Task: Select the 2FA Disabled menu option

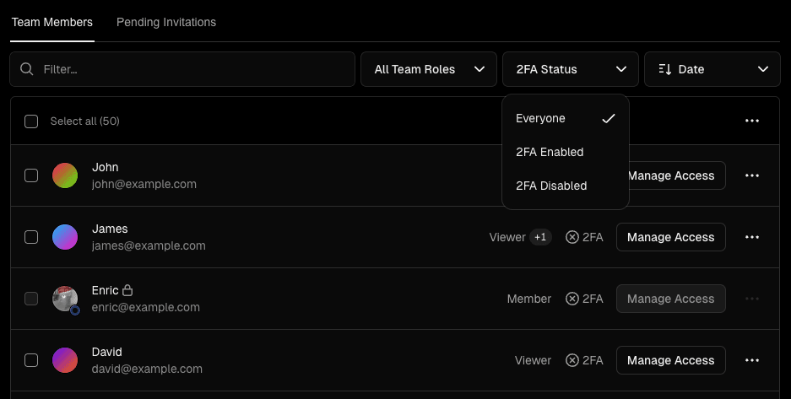Action: tap(551, 186)
